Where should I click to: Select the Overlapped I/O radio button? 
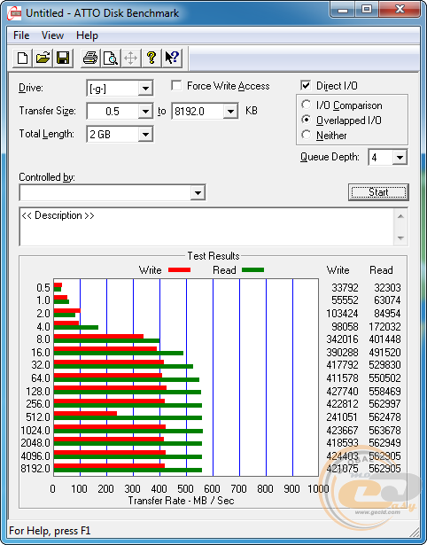307,120
